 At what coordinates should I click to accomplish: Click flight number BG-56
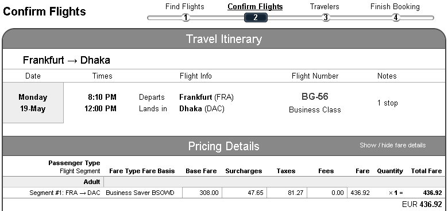click(315, 97)
